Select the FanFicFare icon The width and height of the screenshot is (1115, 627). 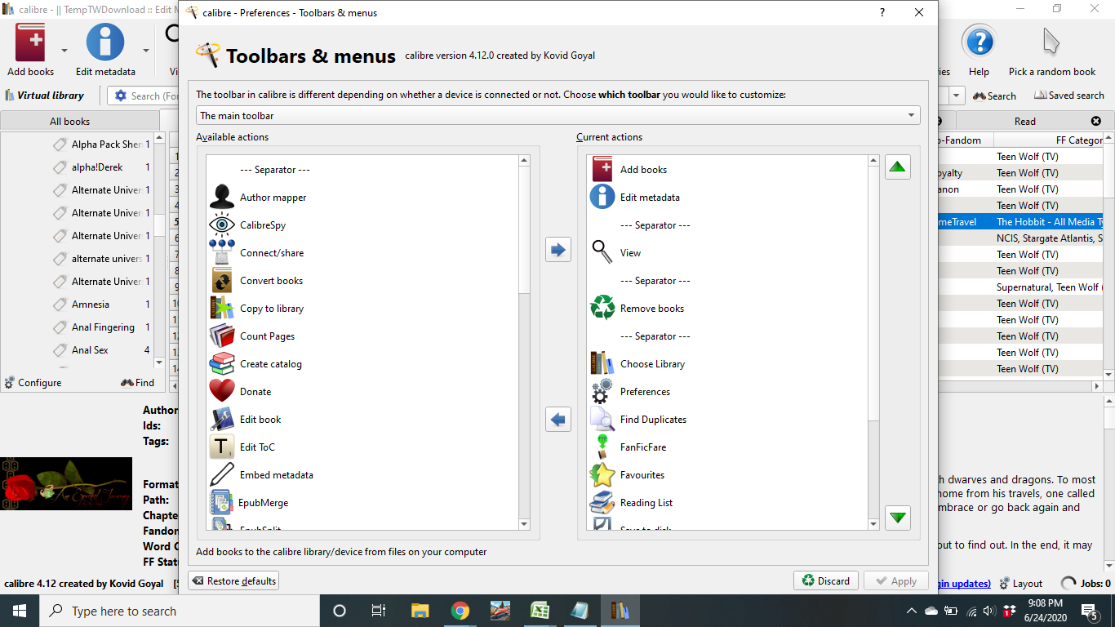[x=602, y=447]
